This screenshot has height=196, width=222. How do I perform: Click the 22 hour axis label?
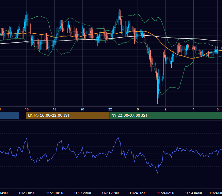point(110,109)
